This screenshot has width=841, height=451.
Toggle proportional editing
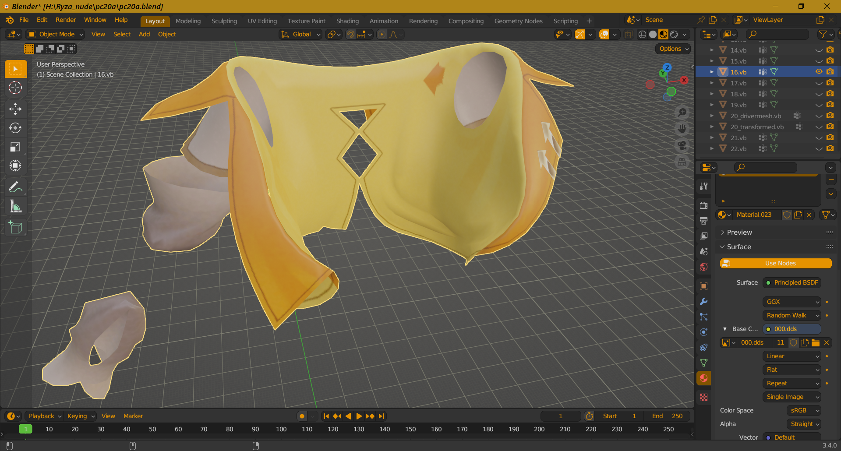click(382, 35)
